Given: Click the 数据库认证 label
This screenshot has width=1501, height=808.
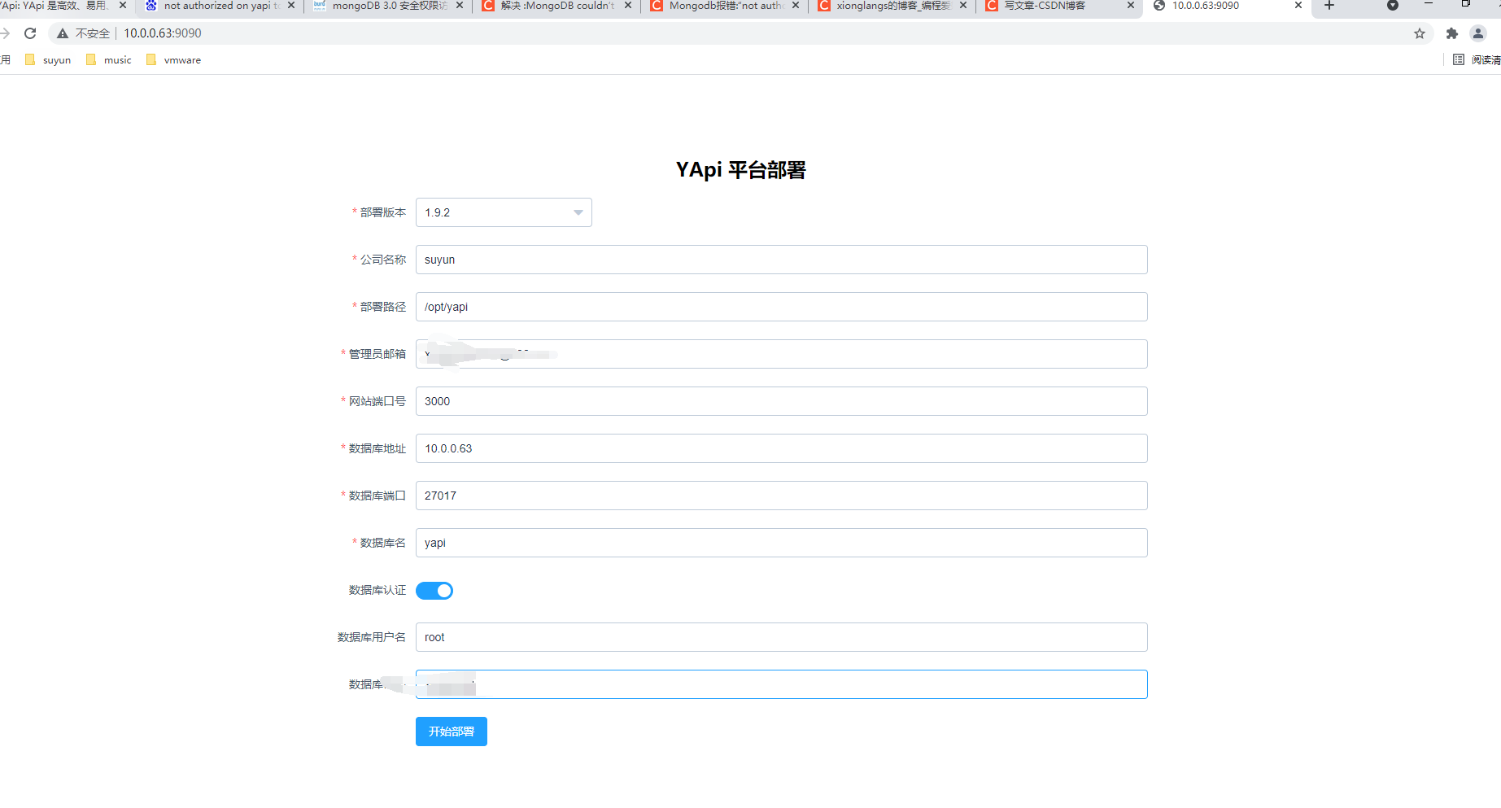Looking at the screenshot, I should click(377, 590).
